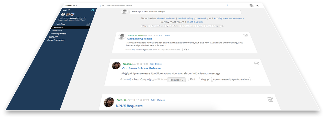Click the plus icon beside Activities

(88, 24)
